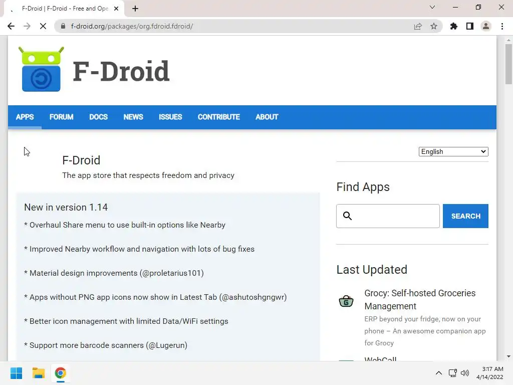Open the clock and date flyout
The height and width of the screenshot is (385, 513).
click(x=490, y=373)
